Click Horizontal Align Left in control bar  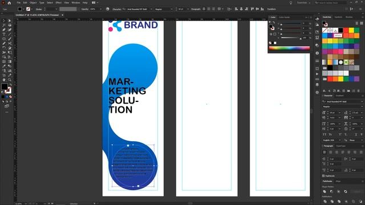tap(236, 9)
